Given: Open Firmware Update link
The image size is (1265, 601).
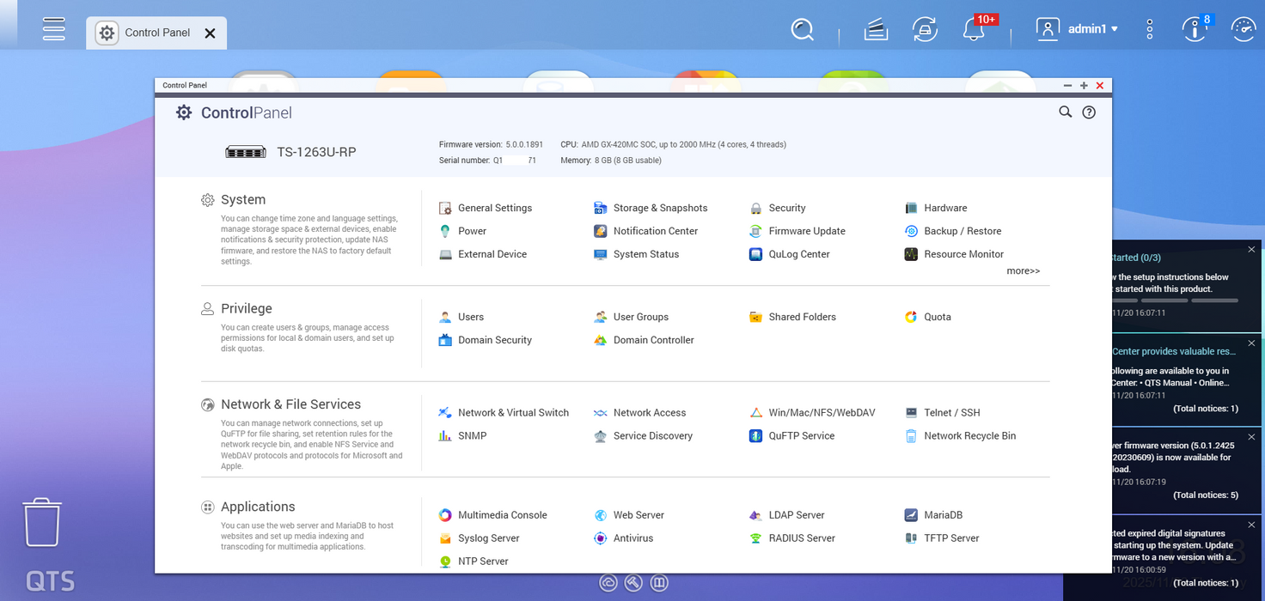Looking at the screenshot, I should click(806, 231).
